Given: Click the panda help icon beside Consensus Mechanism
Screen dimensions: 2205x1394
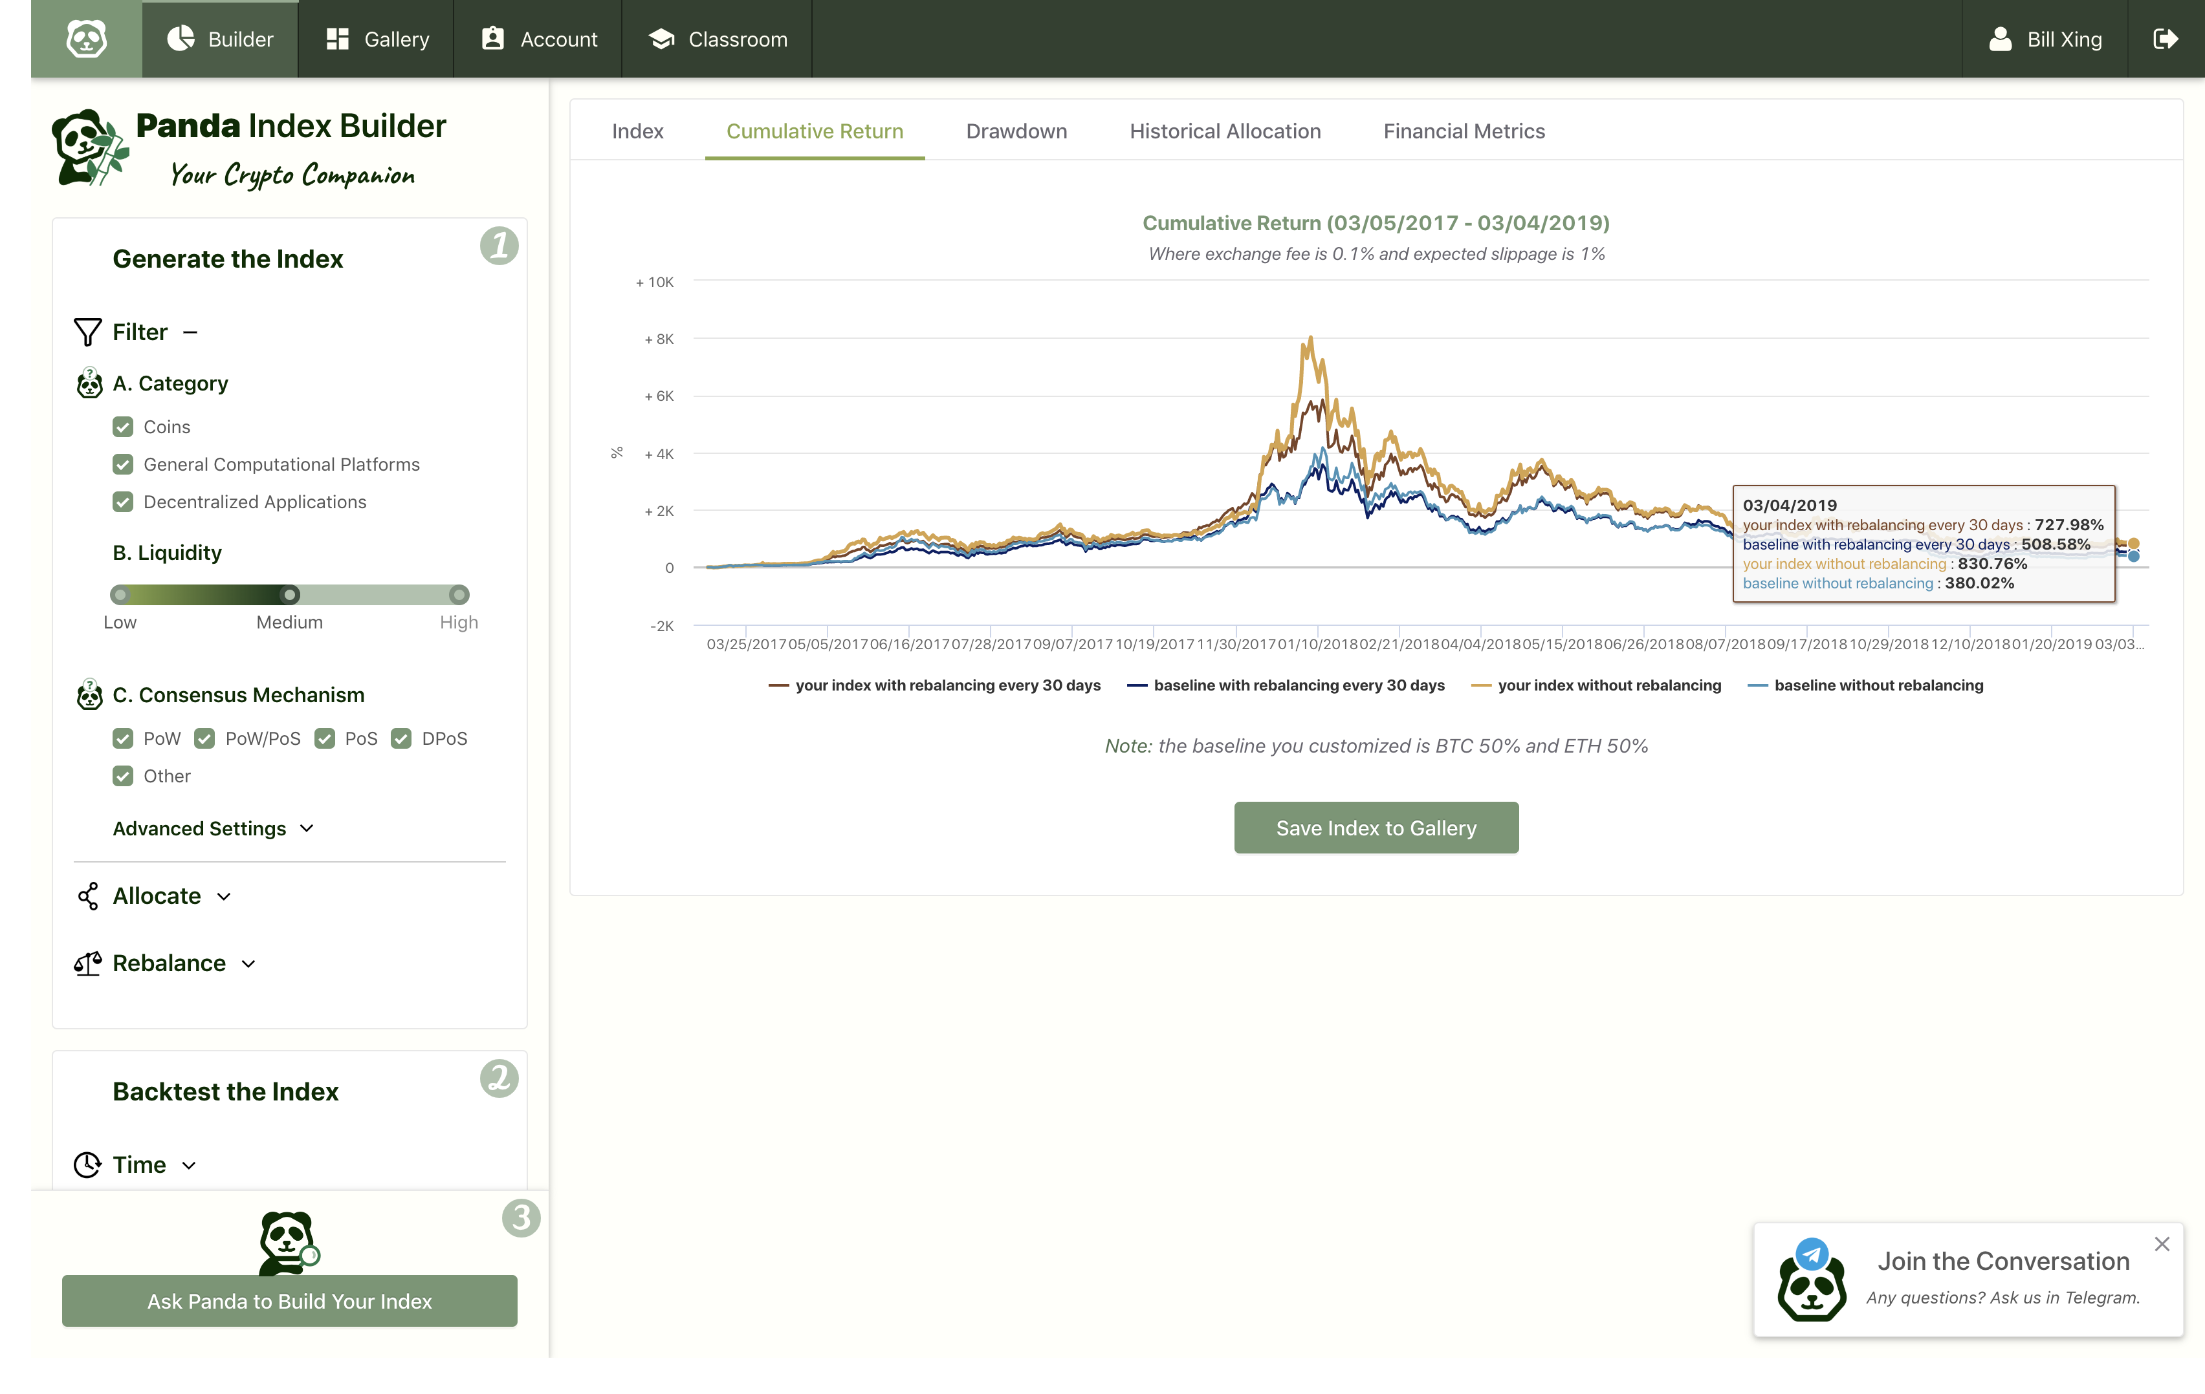Looking at the screenshot, I should pos(89,694).
